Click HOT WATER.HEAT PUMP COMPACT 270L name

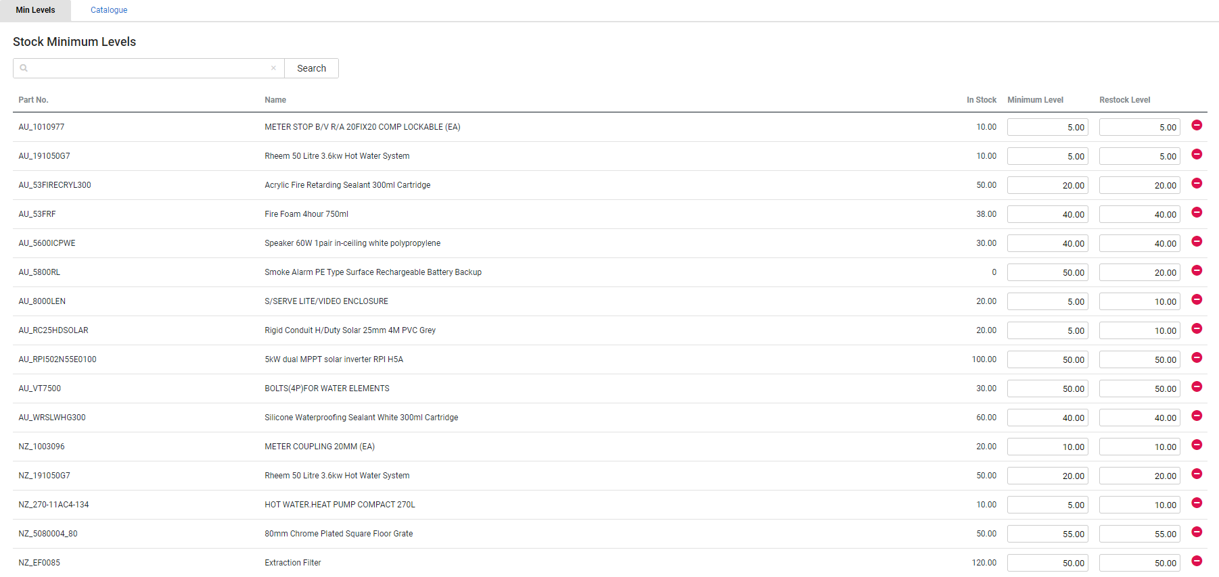(x=340, y=505)
